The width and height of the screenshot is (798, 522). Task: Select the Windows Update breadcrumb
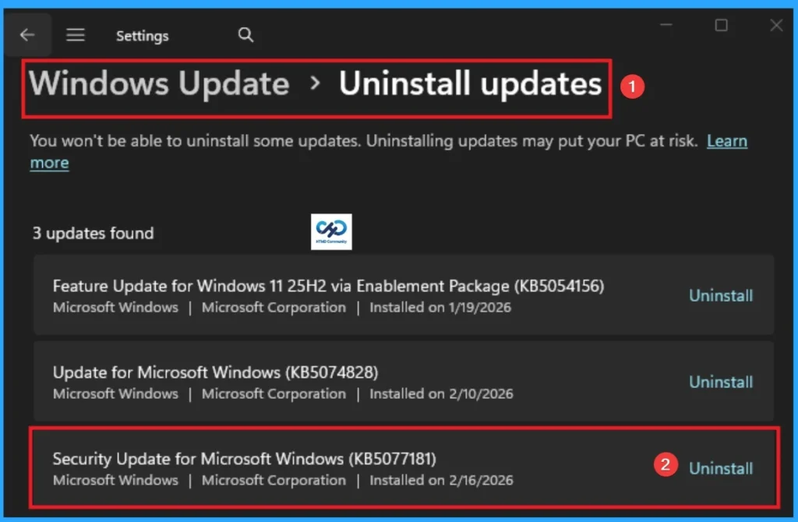coord(158,83)
